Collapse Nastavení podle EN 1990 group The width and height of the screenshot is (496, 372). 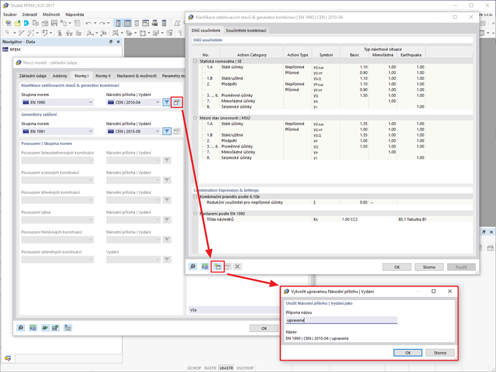195,213
